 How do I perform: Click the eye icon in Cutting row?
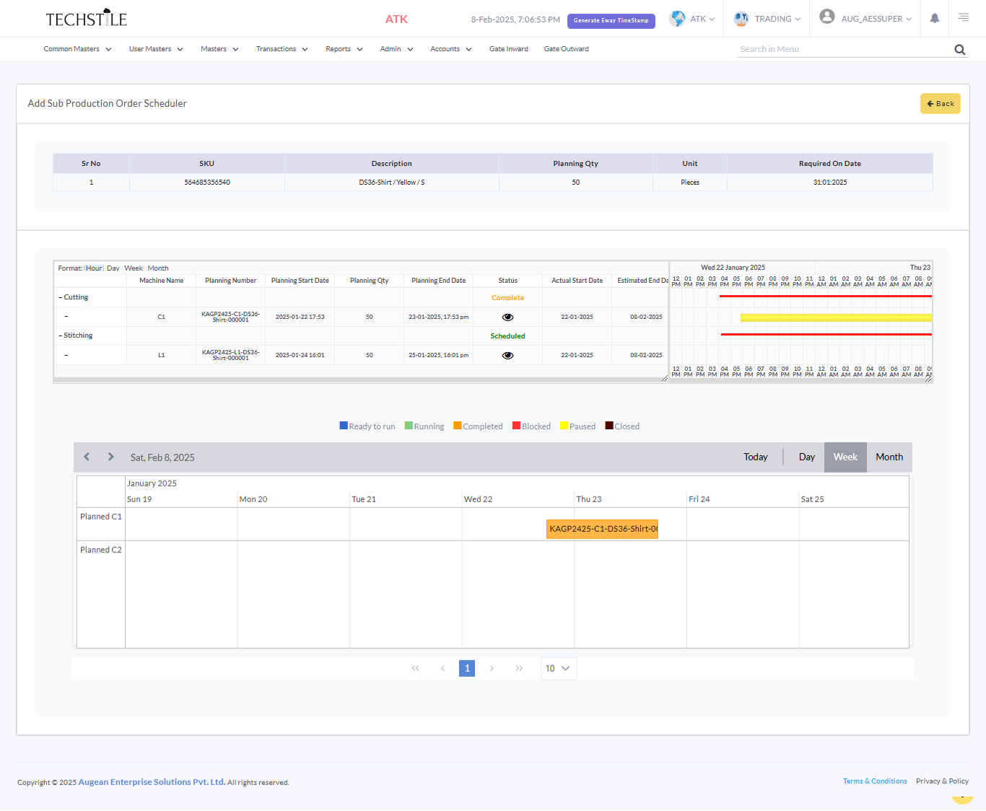(507, 317)
